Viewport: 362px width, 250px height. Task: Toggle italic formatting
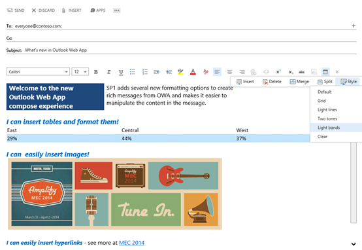coord(108,72)
